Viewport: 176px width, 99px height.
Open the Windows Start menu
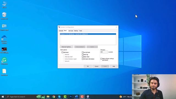(x=3, y=97)
